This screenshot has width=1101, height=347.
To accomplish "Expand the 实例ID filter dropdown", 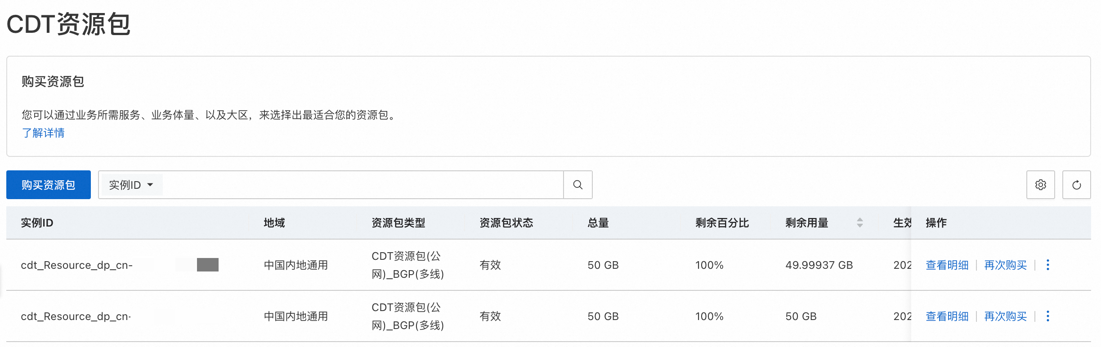I will [x=131, y=185].
